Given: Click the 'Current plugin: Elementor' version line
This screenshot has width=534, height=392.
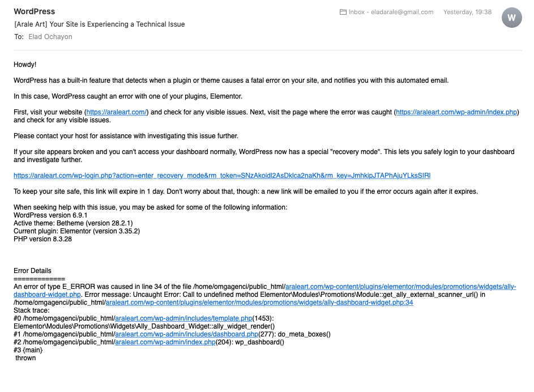Looking at the screenshot, I should point(76,231).
